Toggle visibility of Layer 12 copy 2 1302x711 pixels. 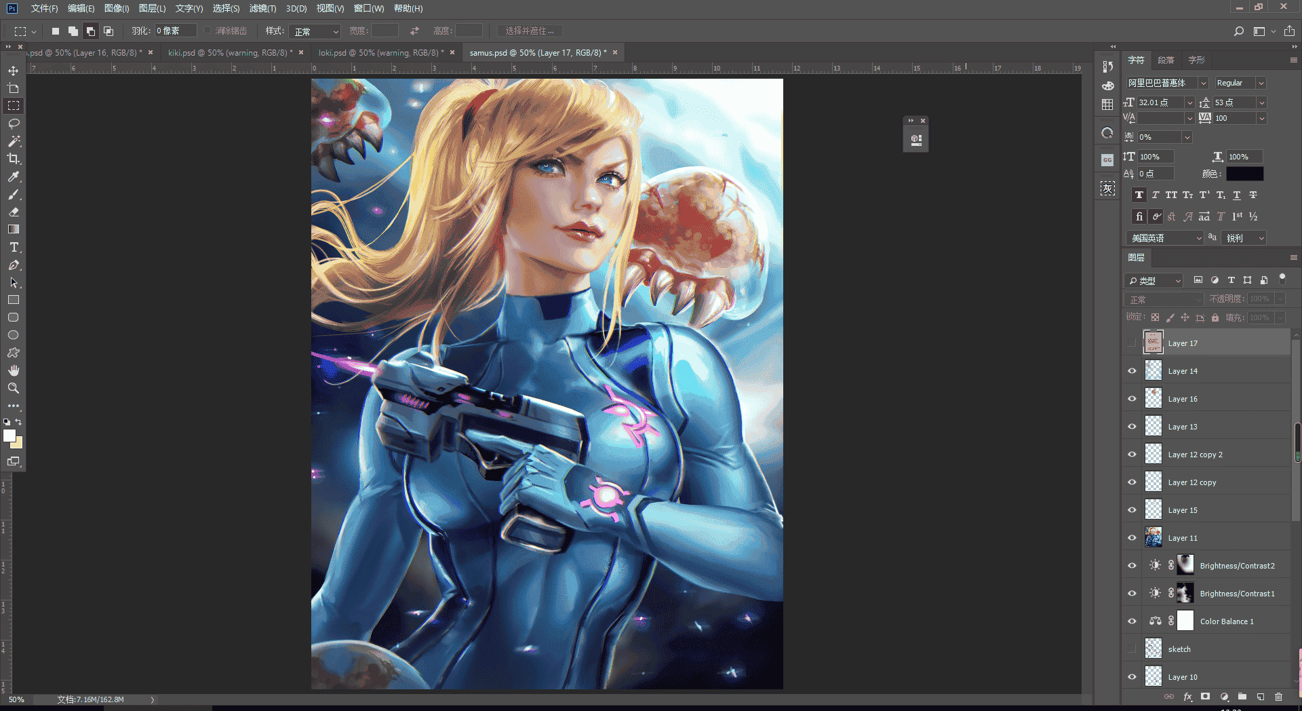click(x=1132, y=455)
